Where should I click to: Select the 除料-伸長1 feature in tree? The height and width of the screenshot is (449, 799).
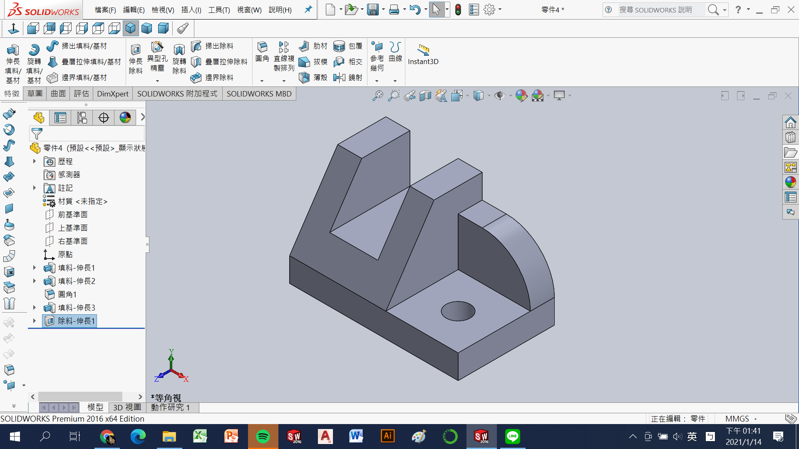coord(76,321)
